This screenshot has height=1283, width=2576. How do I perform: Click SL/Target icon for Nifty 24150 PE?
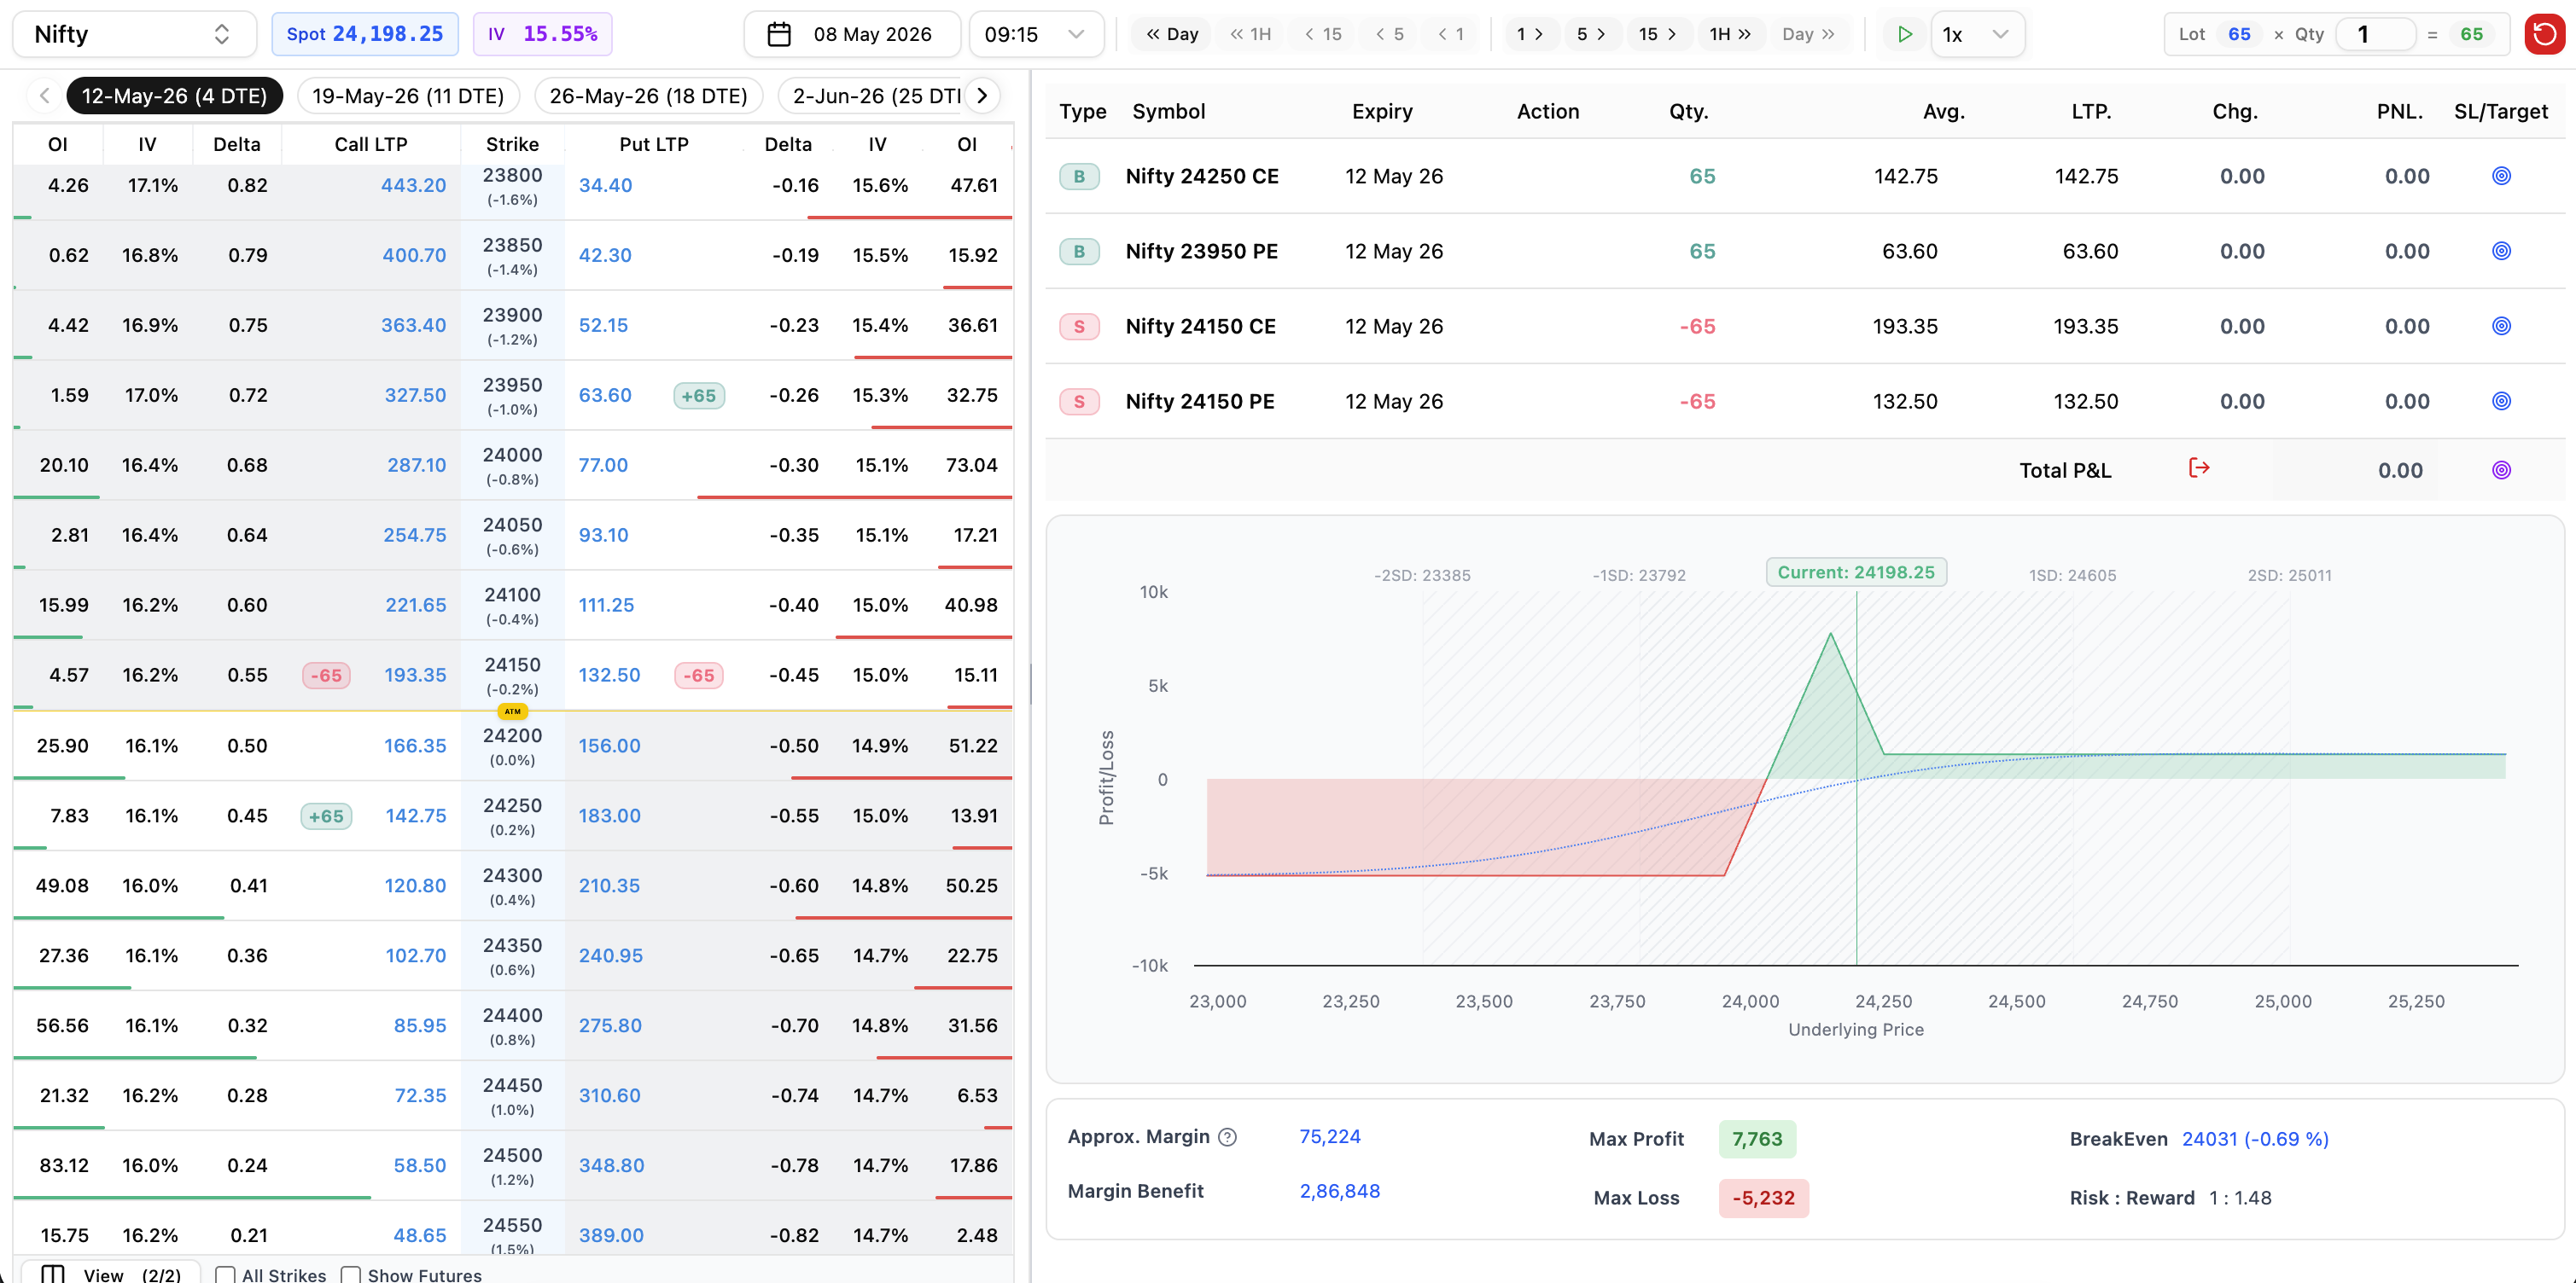[x=2501, y=401]
